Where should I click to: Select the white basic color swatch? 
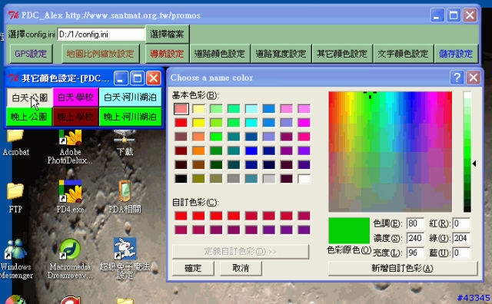click(x=304, y=179)
